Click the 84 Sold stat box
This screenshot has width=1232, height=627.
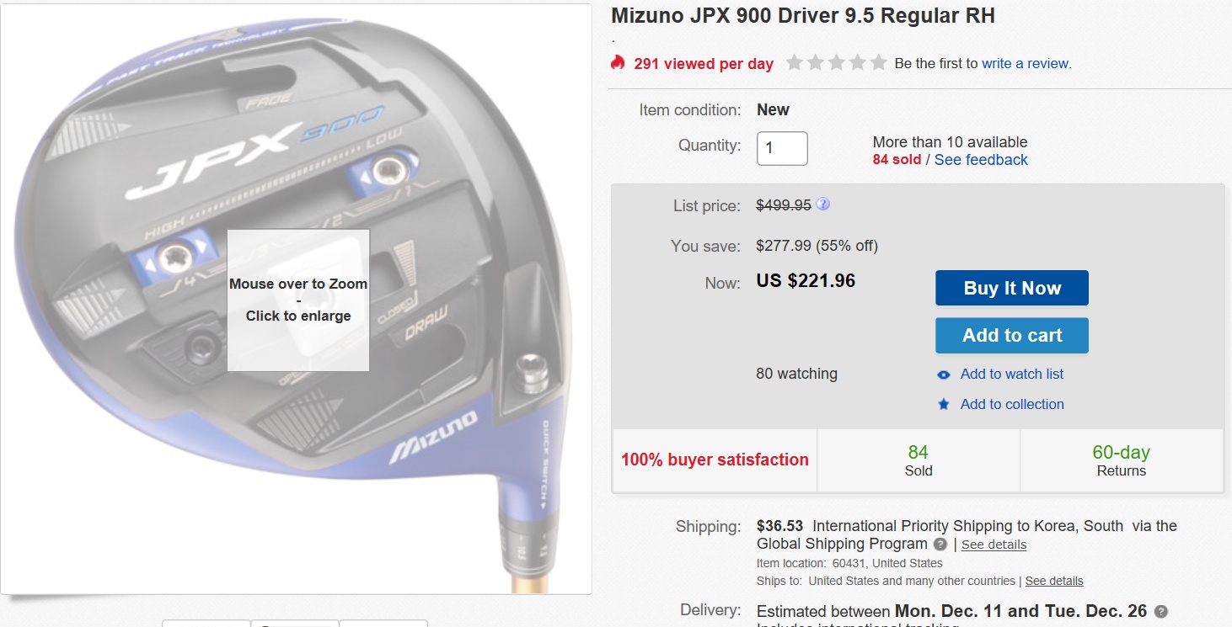[919, 460]
